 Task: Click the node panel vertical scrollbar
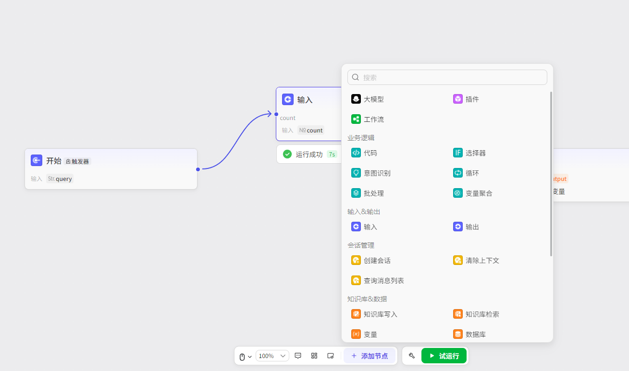[551, 173]
